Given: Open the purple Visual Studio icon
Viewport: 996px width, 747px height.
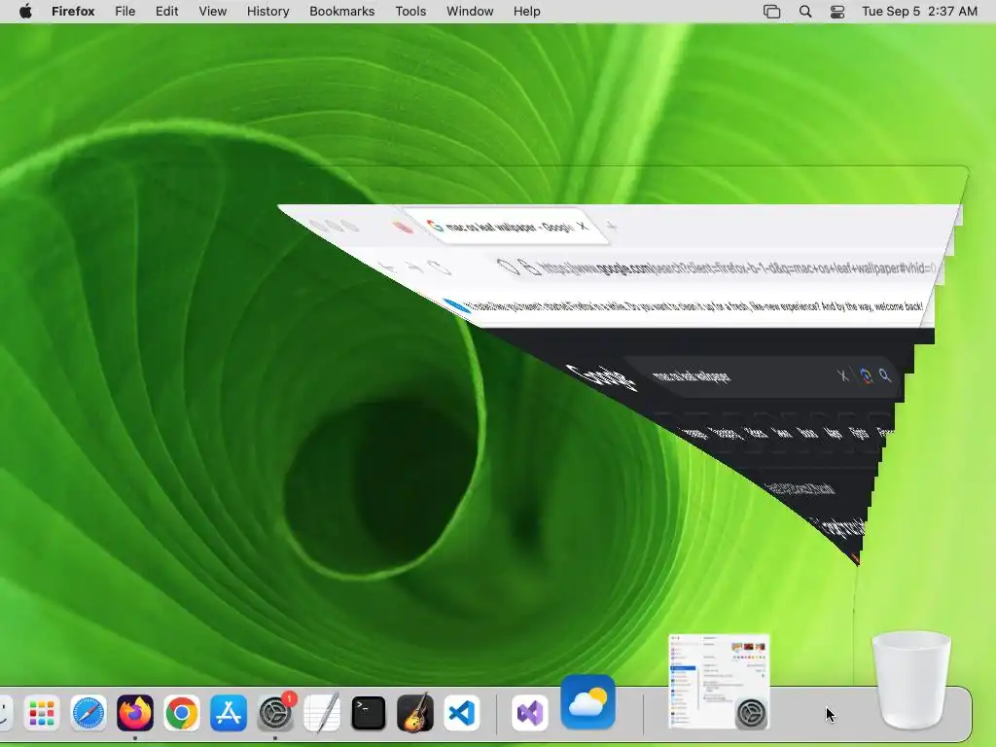Looking at the screenshot, I should (530, 713).
